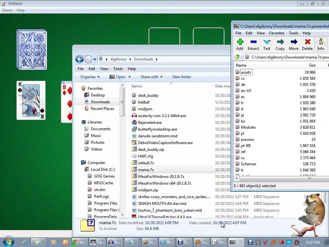The image size is (329, 247).
Task: Select the butterflyondesktop.exe file icon
Action: (134, 129)
